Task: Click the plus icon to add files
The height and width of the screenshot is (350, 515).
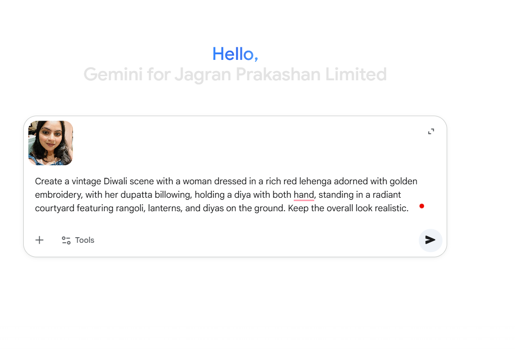Action: tap(40, 240)
